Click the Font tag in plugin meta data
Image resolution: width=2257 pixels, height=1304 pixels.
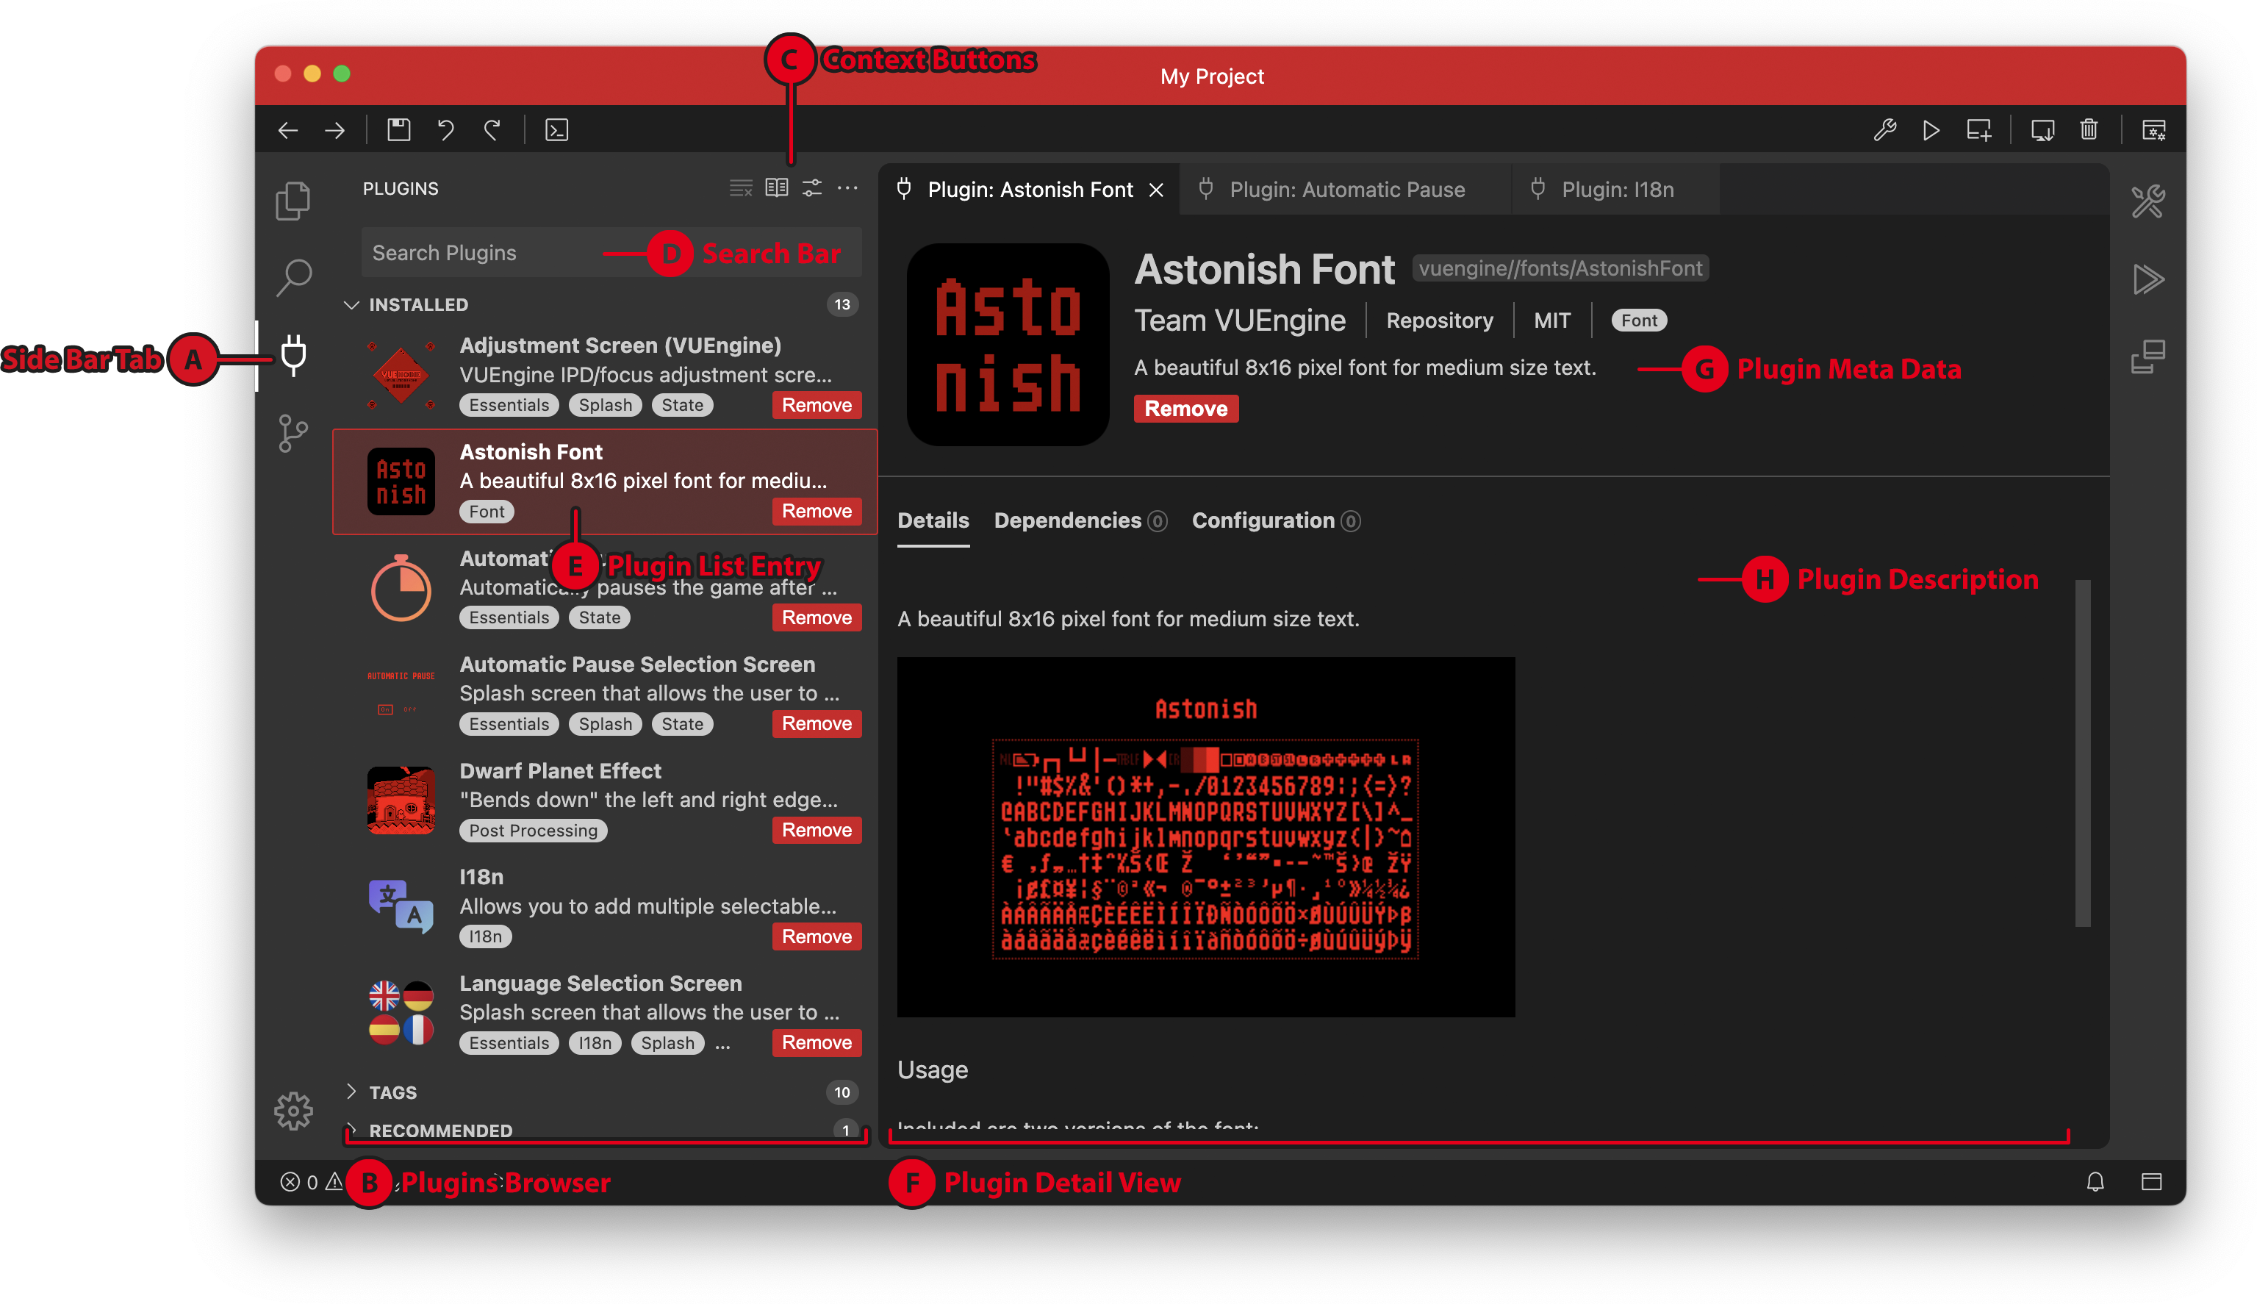(1638, 320)
